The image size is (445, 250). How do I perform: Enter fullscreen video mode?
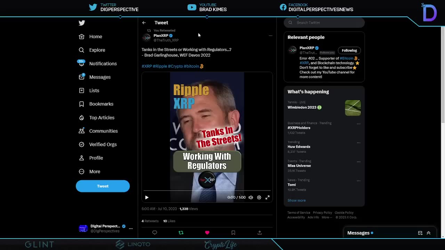click(267, 197)
